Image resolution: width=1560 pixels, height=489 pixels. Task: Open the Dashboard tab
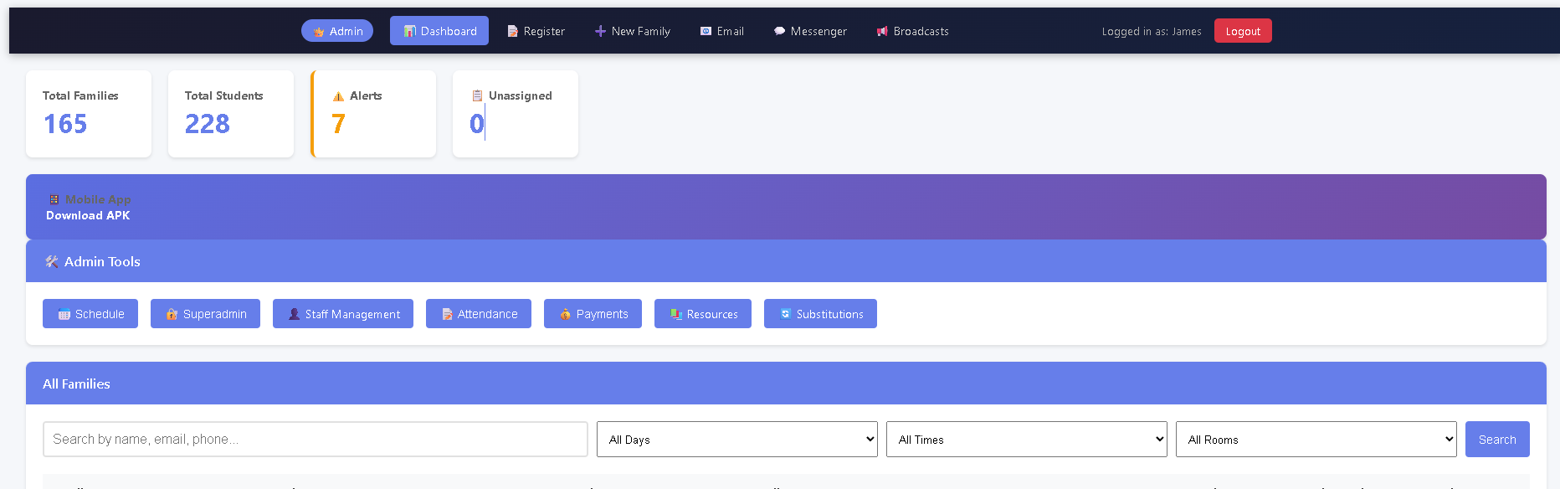pyautogui.click(x=439, y=31)
